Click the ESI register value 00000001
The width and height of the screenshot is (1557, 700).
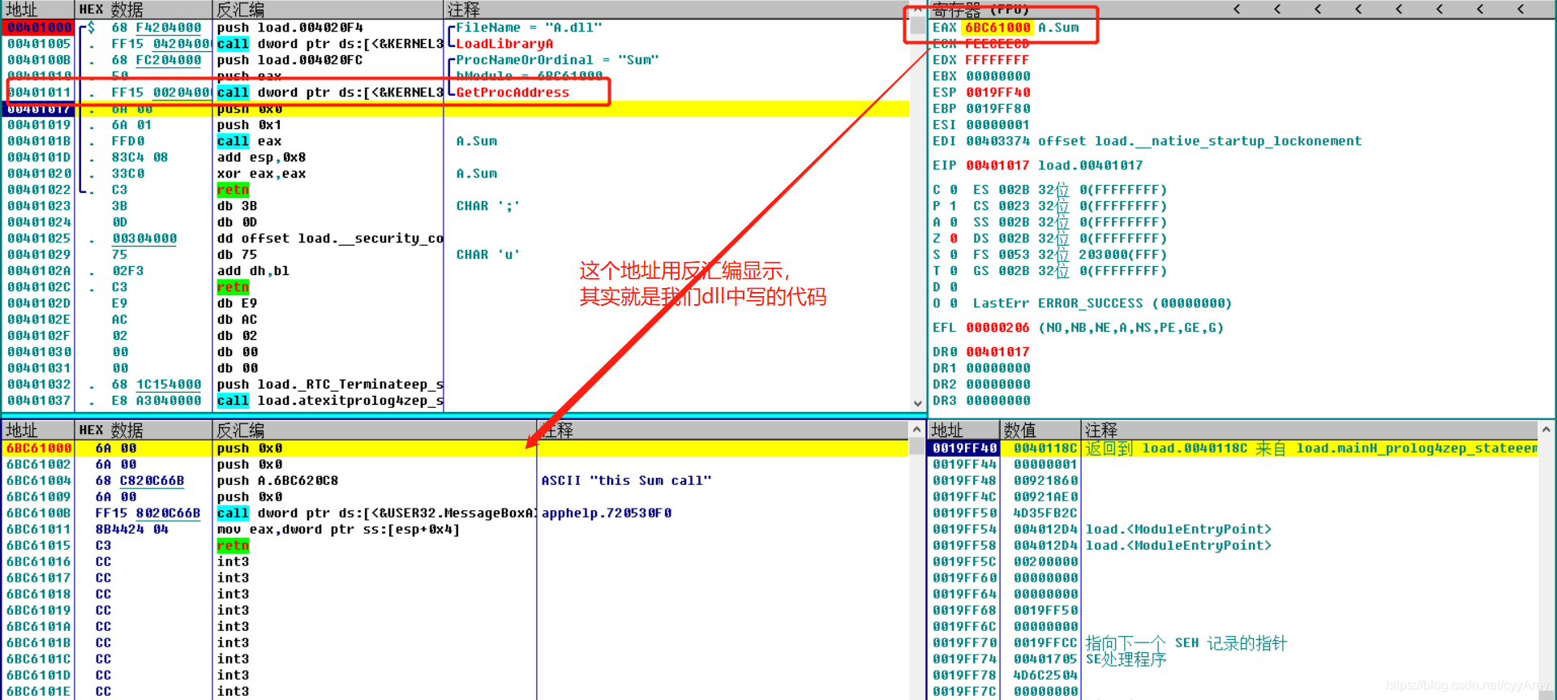point(997,125)
